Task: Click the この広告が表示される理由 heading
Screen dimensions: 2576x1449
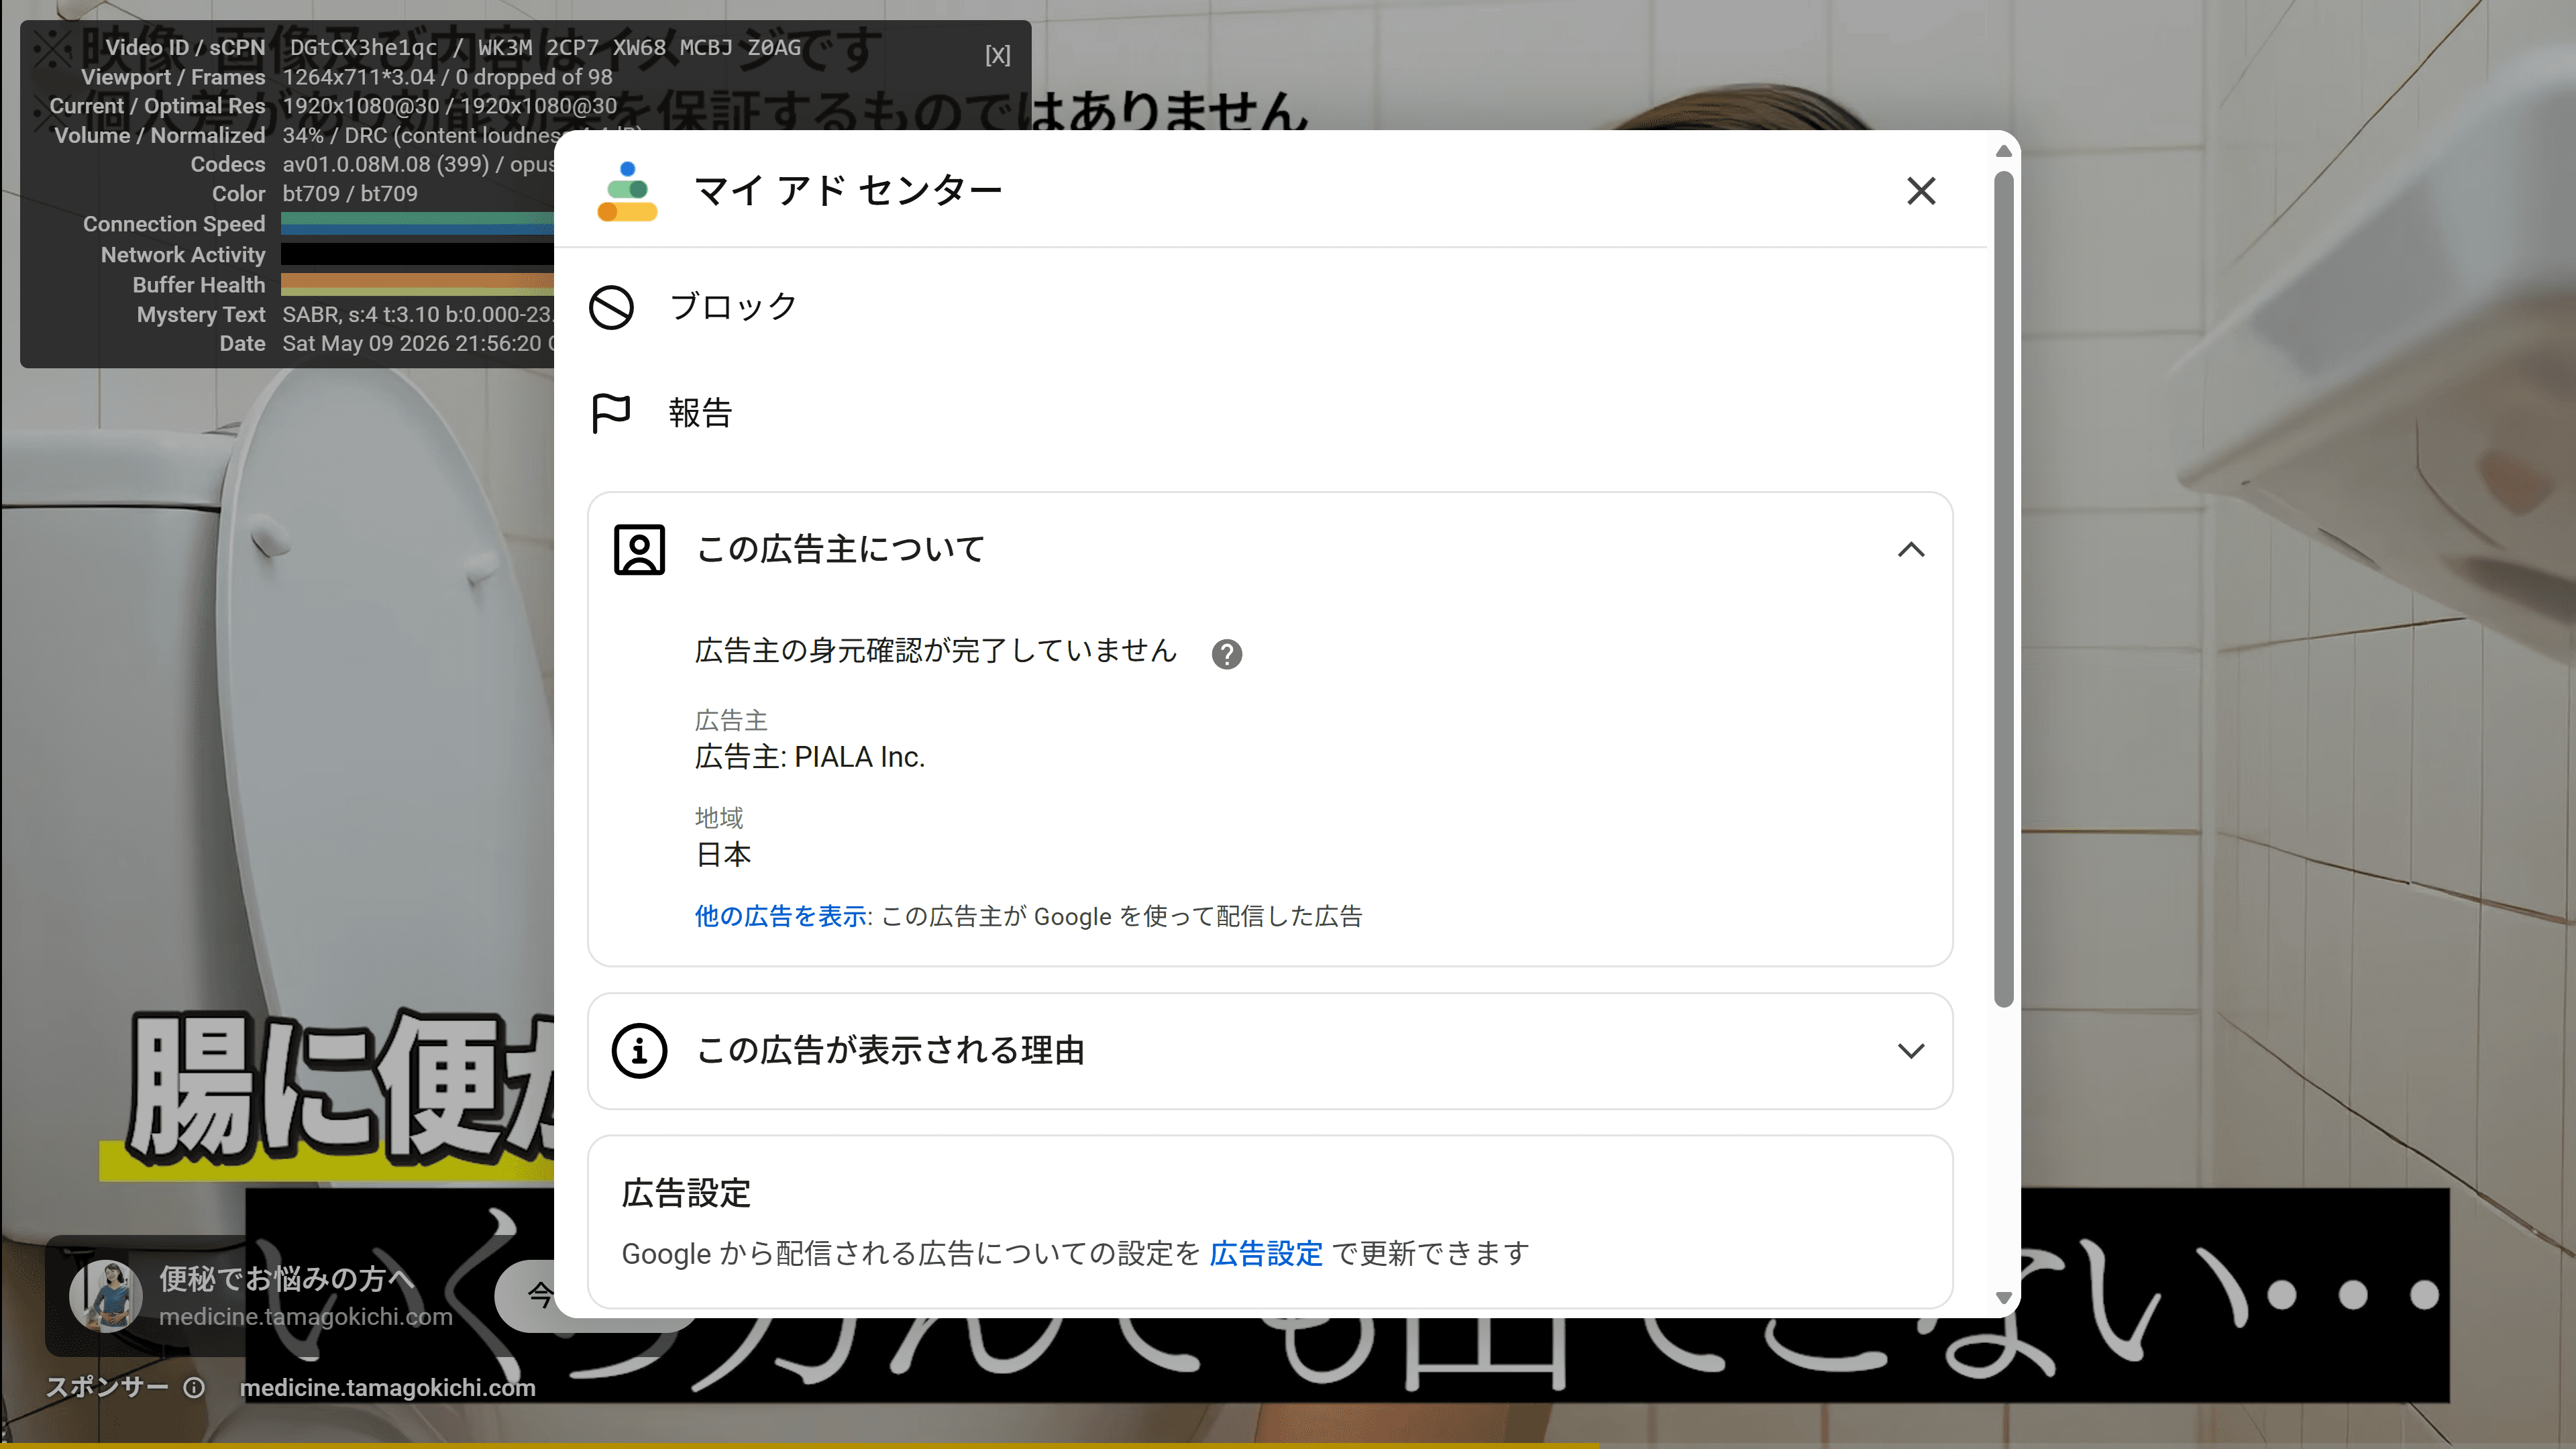Action: tap(890, 1051)
